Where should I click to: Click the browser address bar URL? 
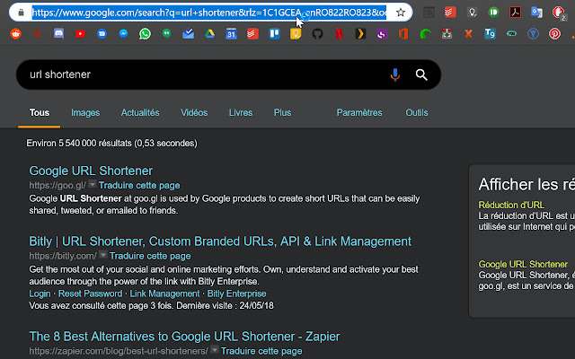pyautogui.click(x=209, y=13)
